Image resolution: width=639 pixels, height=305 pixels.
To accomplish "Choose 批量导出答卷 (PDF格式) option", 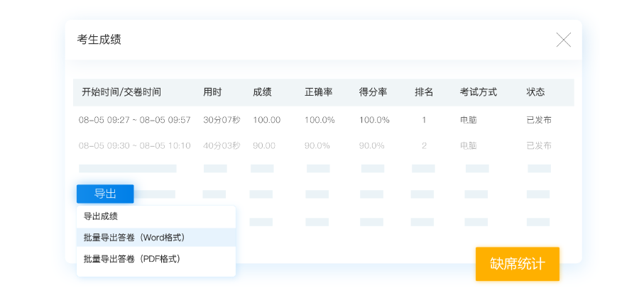I will (132, 259).
